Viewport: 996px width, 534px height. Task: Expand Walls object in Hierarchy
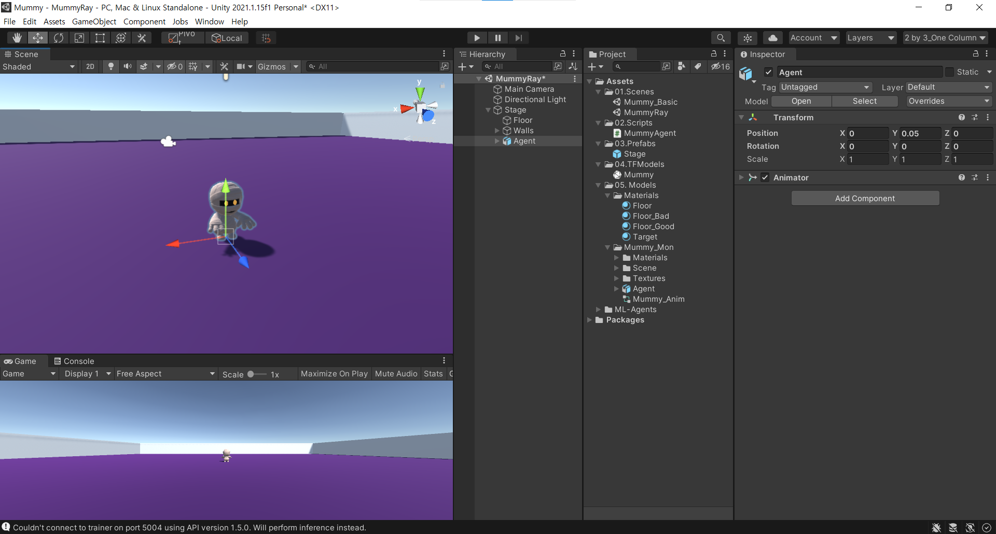point(497,131)
